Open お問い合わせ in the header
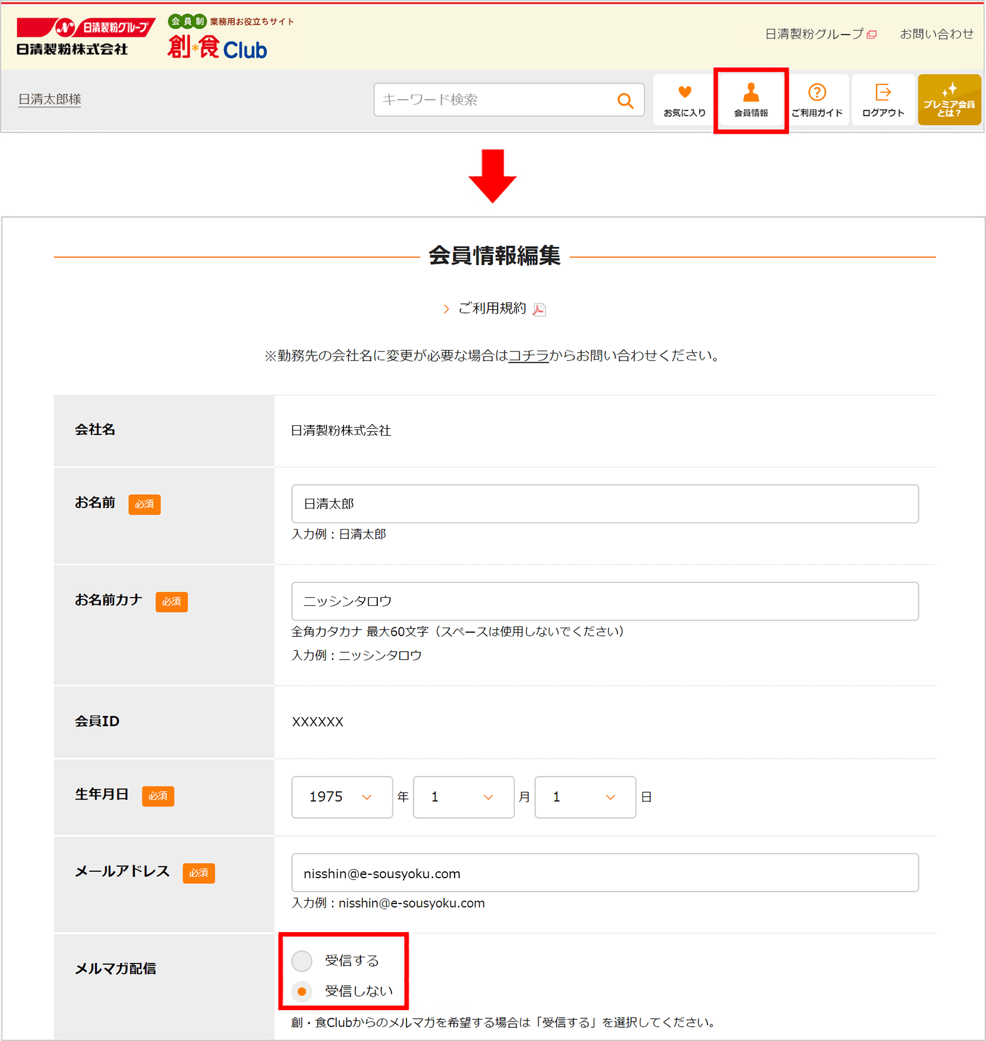This screenshot has height=1041, width=986. [936, 34]
